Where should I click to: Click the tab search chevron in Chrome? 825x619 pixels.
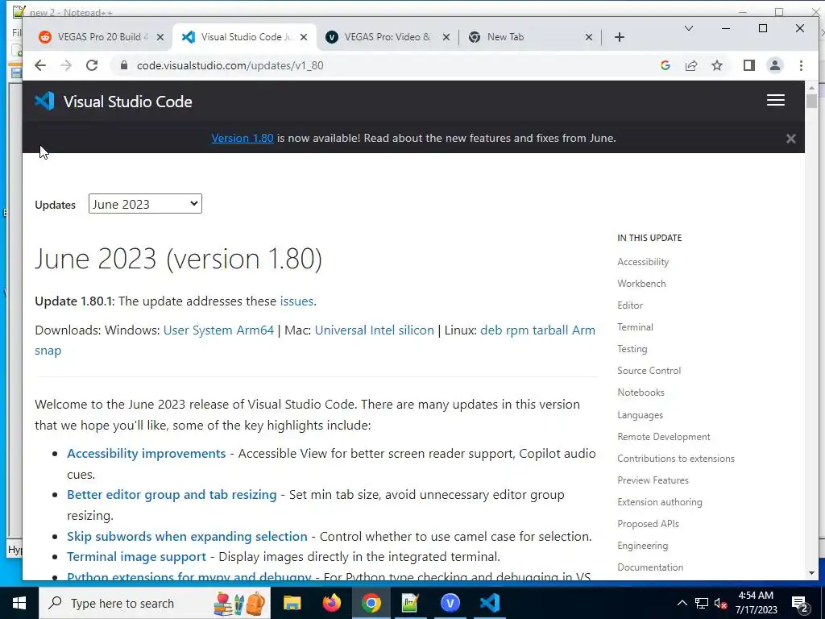pyautogui.click(x=688, y=28)
